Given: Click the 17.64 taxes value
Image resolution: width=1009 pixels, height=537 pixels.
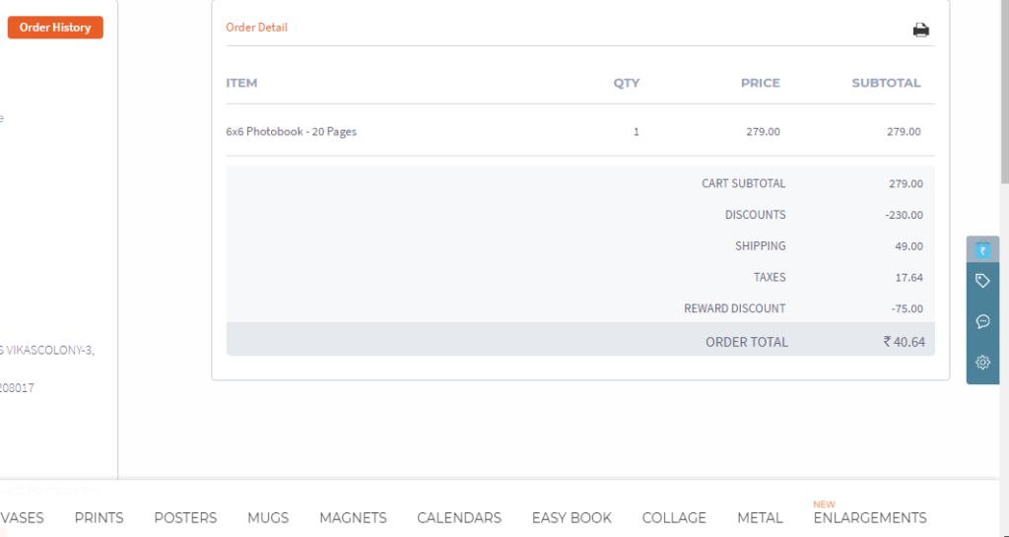Looking at the screenshot, I should tap(909, 277).
